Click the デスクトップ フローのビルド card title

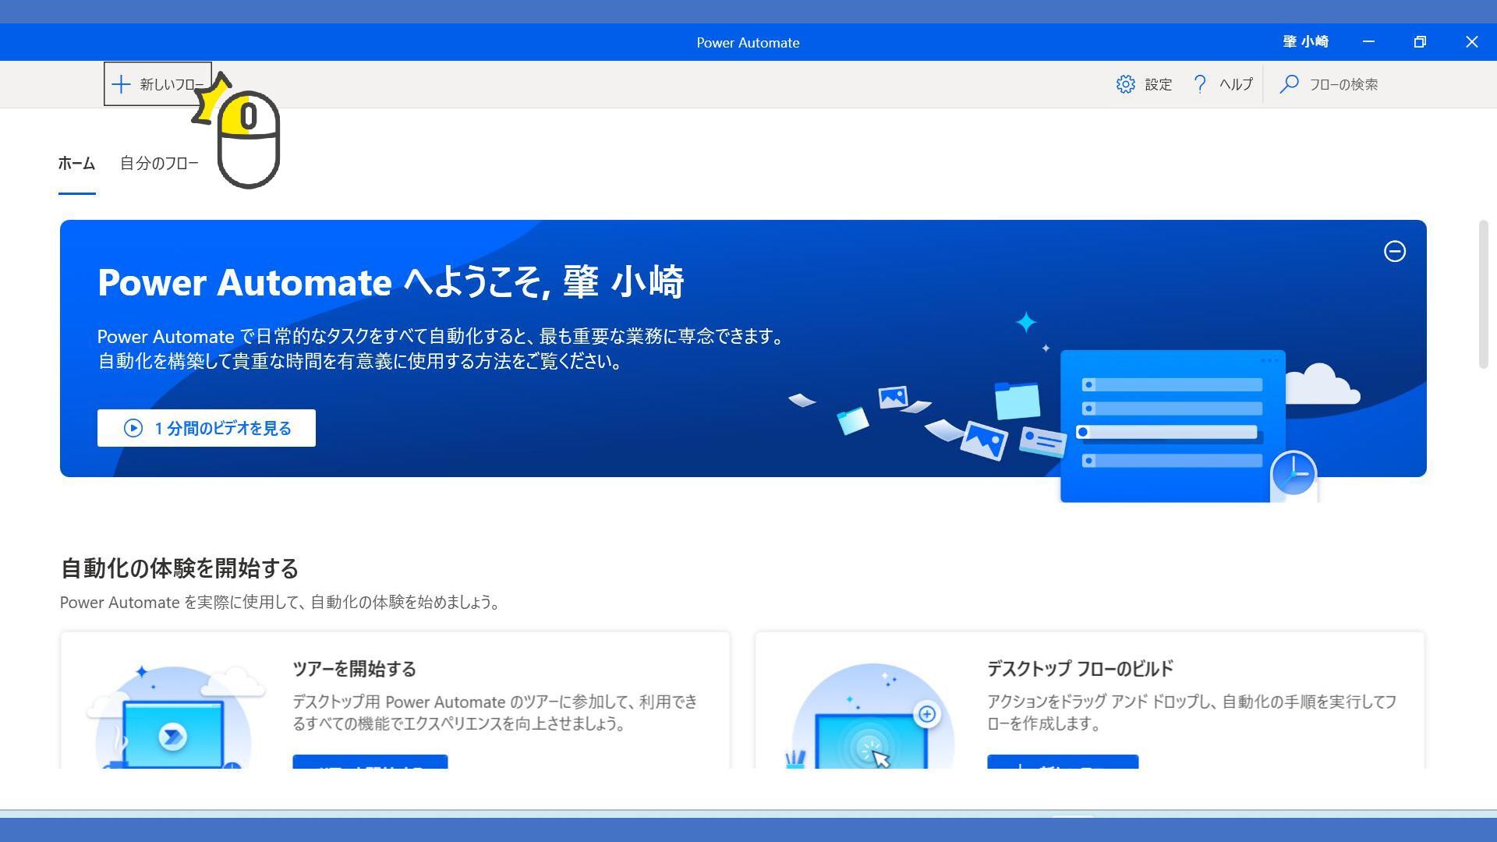tap(1080, 669)
